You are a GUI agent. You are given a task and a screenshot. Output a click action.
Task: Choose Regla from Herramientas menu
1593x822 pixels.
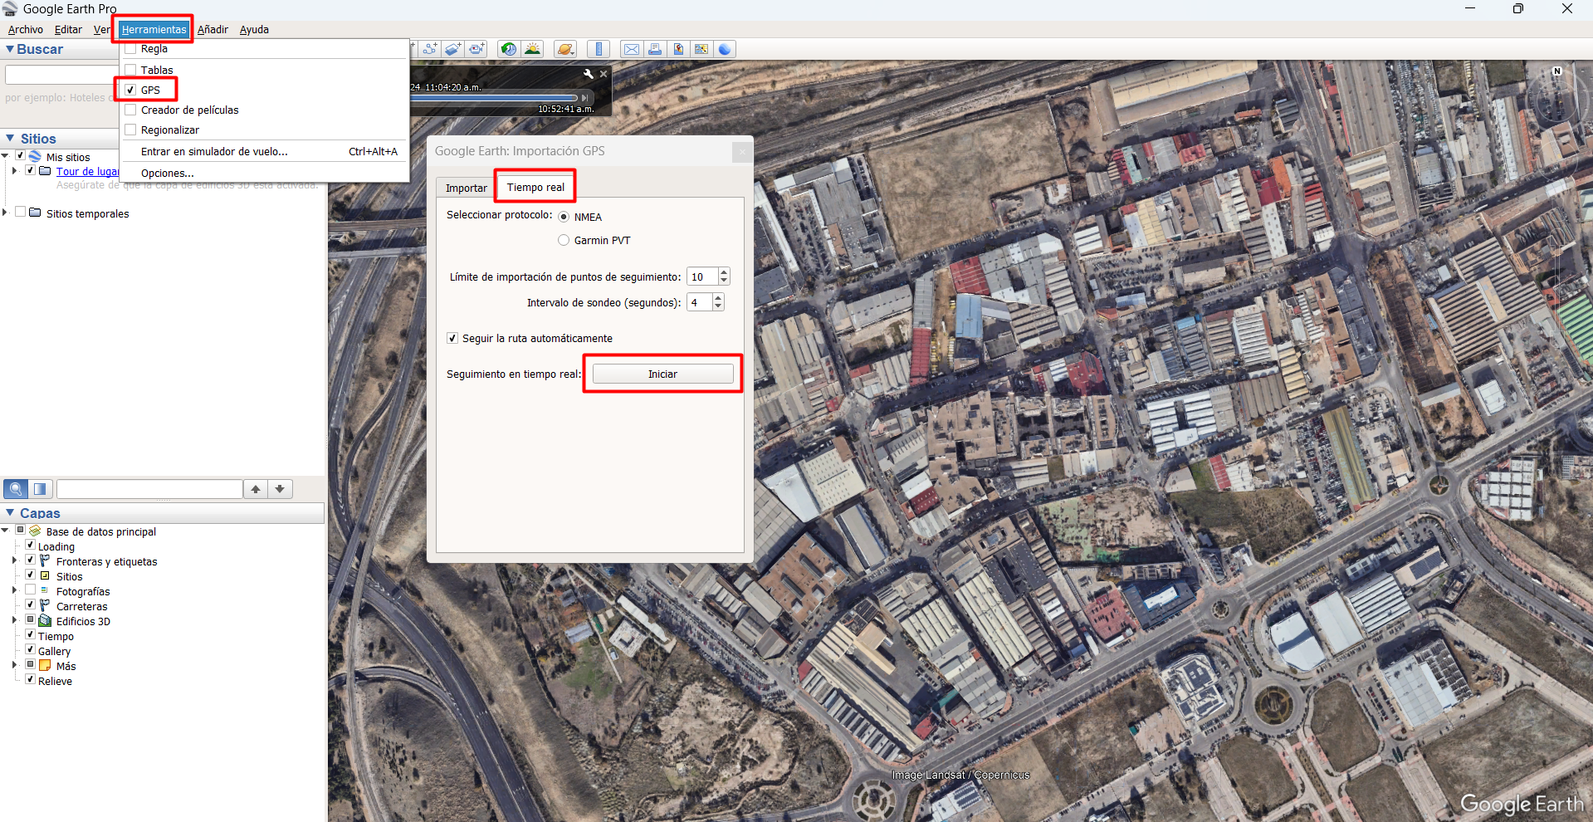click(154, 49)
